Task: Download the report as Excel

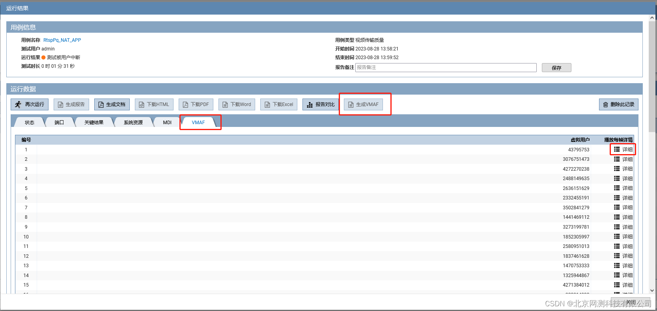Action: pyautogui.click(x=279, y=104)
